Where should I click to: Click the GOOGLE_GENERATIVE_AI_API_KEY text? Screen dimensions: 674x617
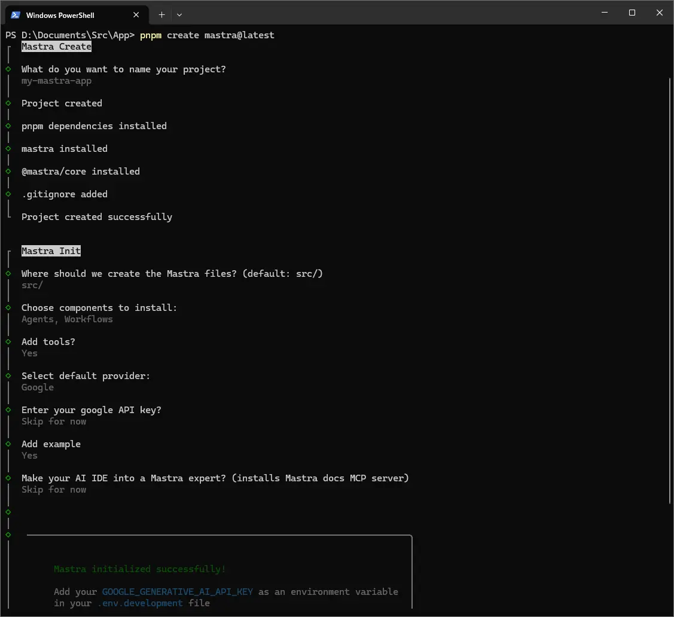pyautogui.click(x=177, y=592)
